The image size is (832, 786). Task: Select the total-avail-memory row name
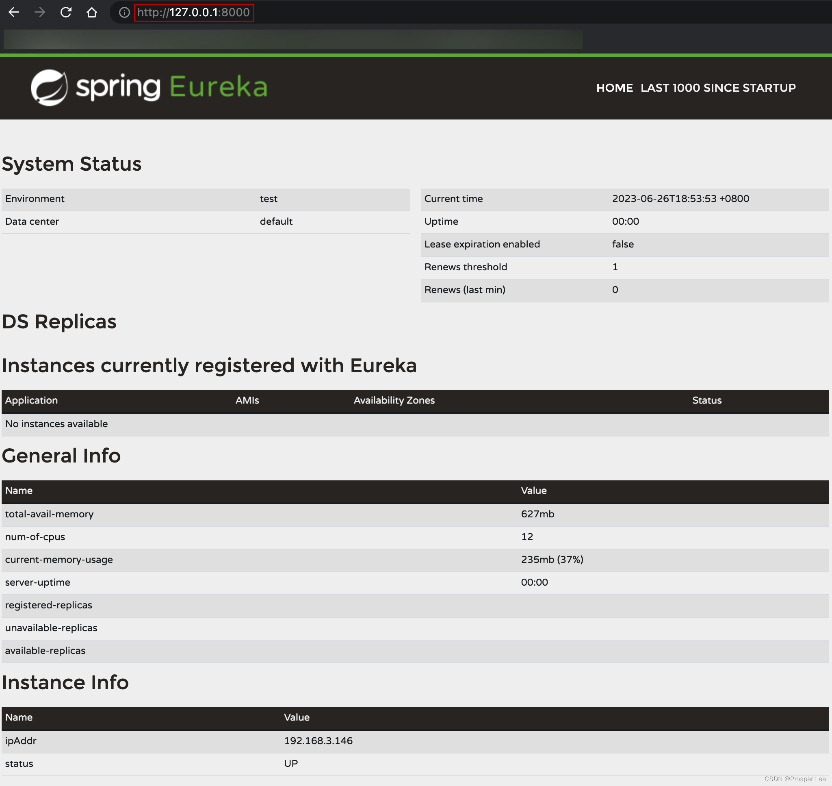49,514
